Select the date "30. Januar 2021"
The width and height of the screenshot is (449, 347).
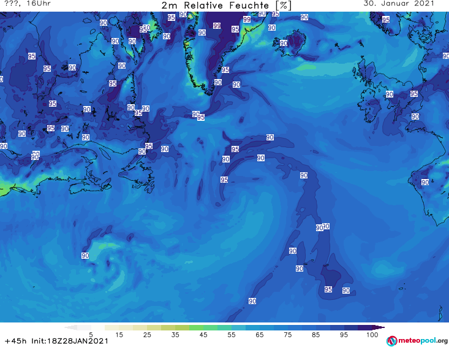click(399, 4)
